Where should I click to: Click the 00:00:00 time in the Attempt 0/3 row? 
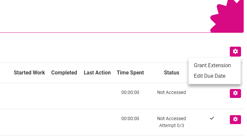(x=130, y=118)
